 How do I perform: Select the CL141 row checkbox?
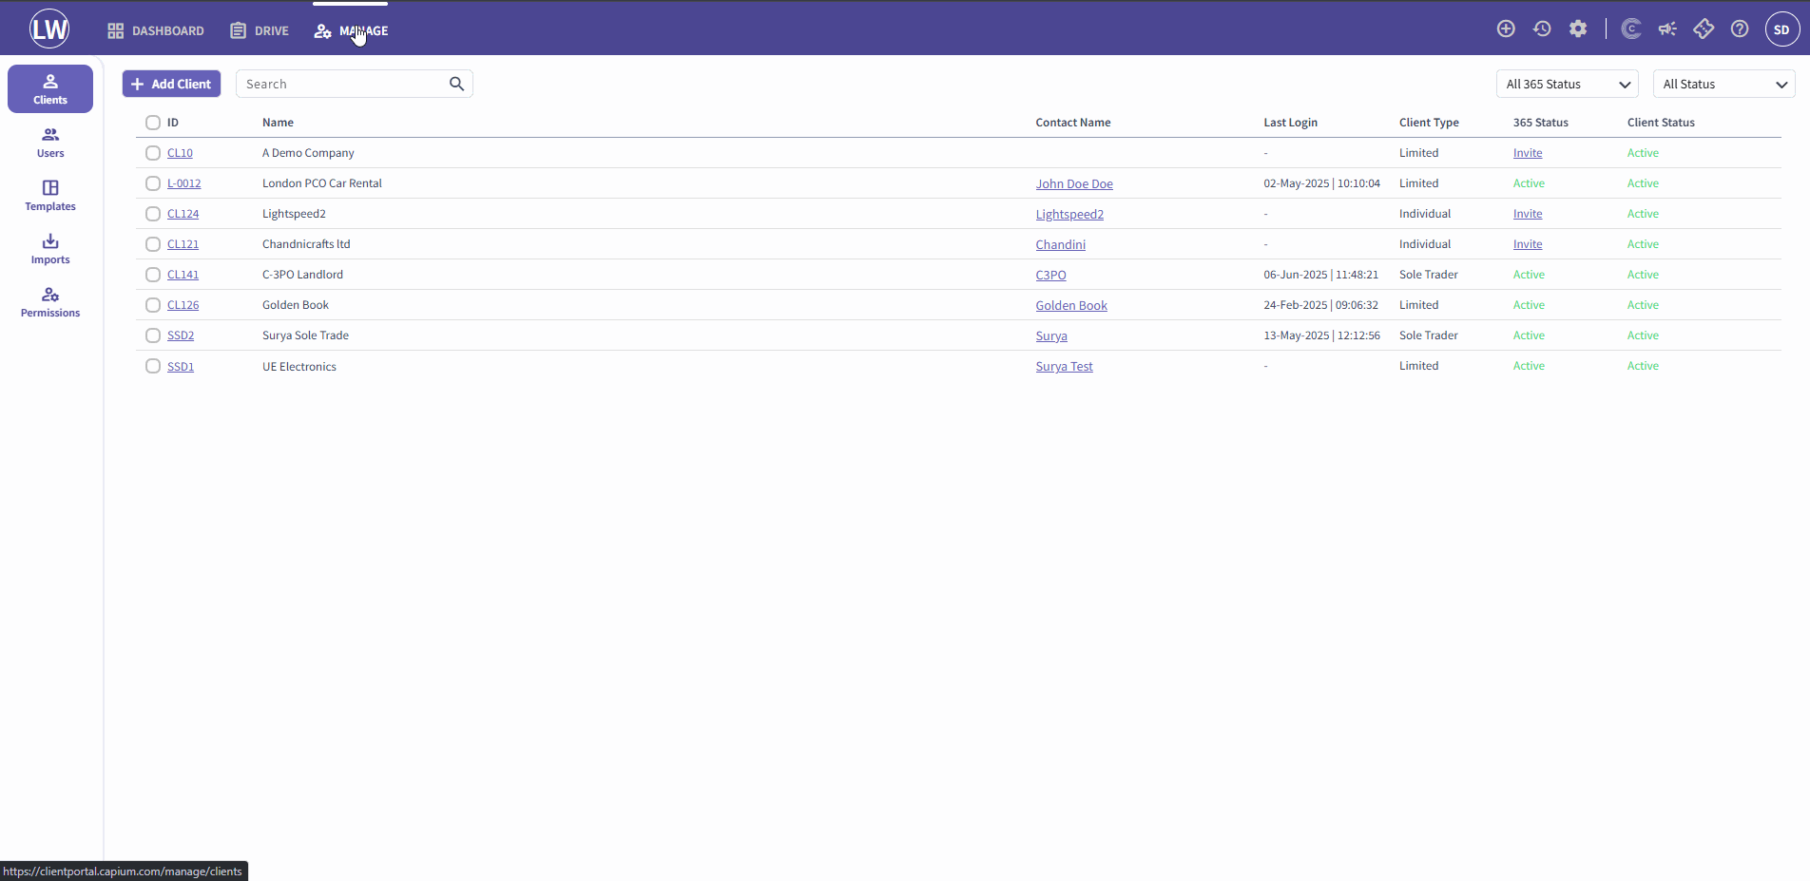[153, 275]
